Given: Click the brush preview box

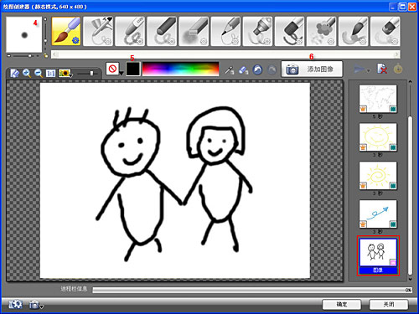Looking at the screenshot, I should click(x=24, y=34).
